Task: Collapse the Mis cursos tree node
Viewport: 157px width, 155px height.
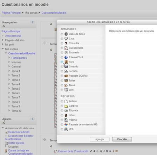Action: (x=3, y=49)
